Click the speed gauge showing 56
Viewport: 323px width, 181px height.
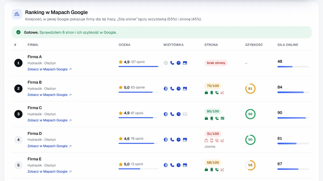pyautogui.click(x=250, y=165)
